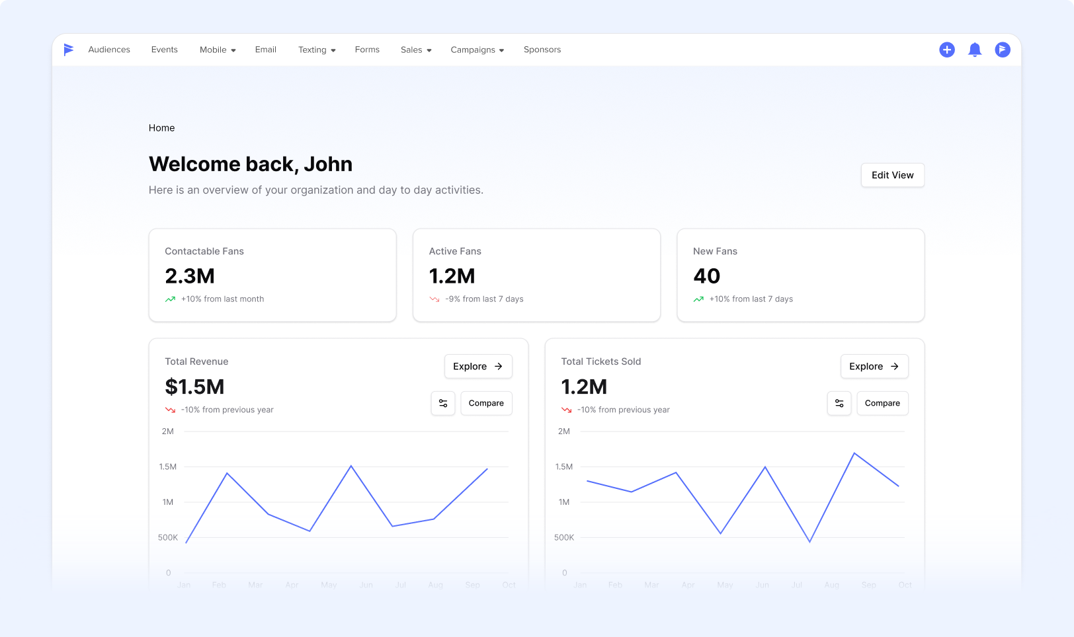The height and width of the screenshot is (637, 1074).
Task: Open the Email section
Action: [x=266, y=50]
